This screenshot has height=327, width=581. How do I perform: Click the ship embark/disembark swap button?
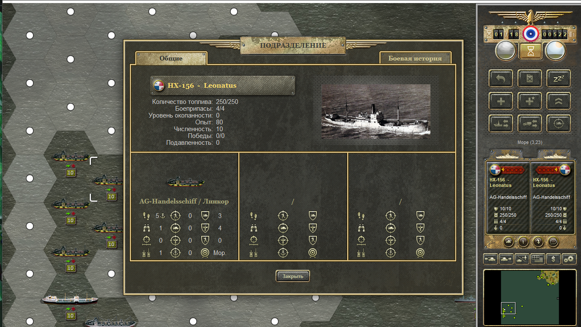pyautogui.click(x=501, y=123)
